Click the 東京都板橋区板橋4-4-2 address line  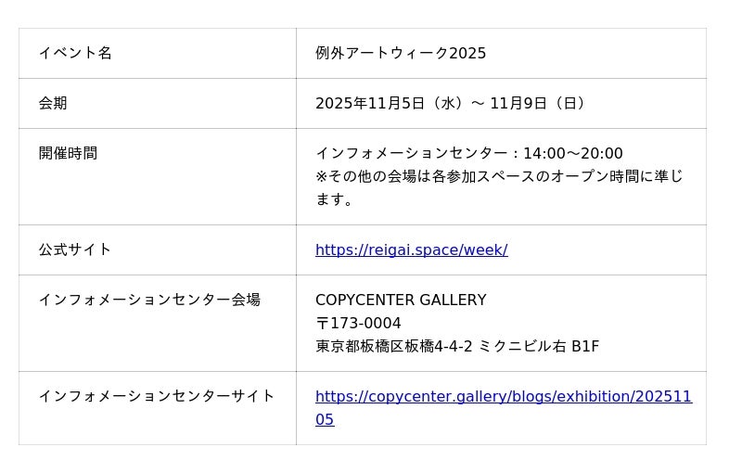pos(394,346)
